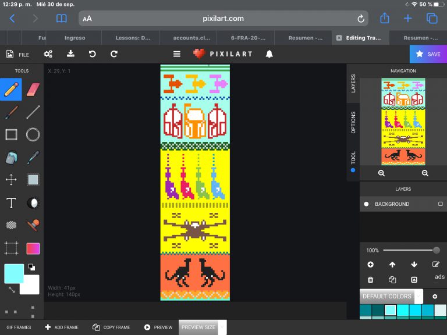Select the Line tool

tap(33, 112)
